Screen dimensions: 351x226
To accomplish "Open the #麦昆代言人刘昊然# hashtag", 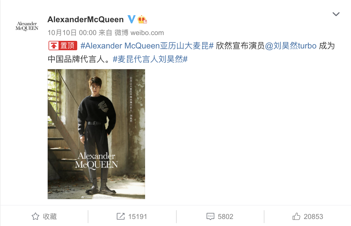I will click(150, 59).
